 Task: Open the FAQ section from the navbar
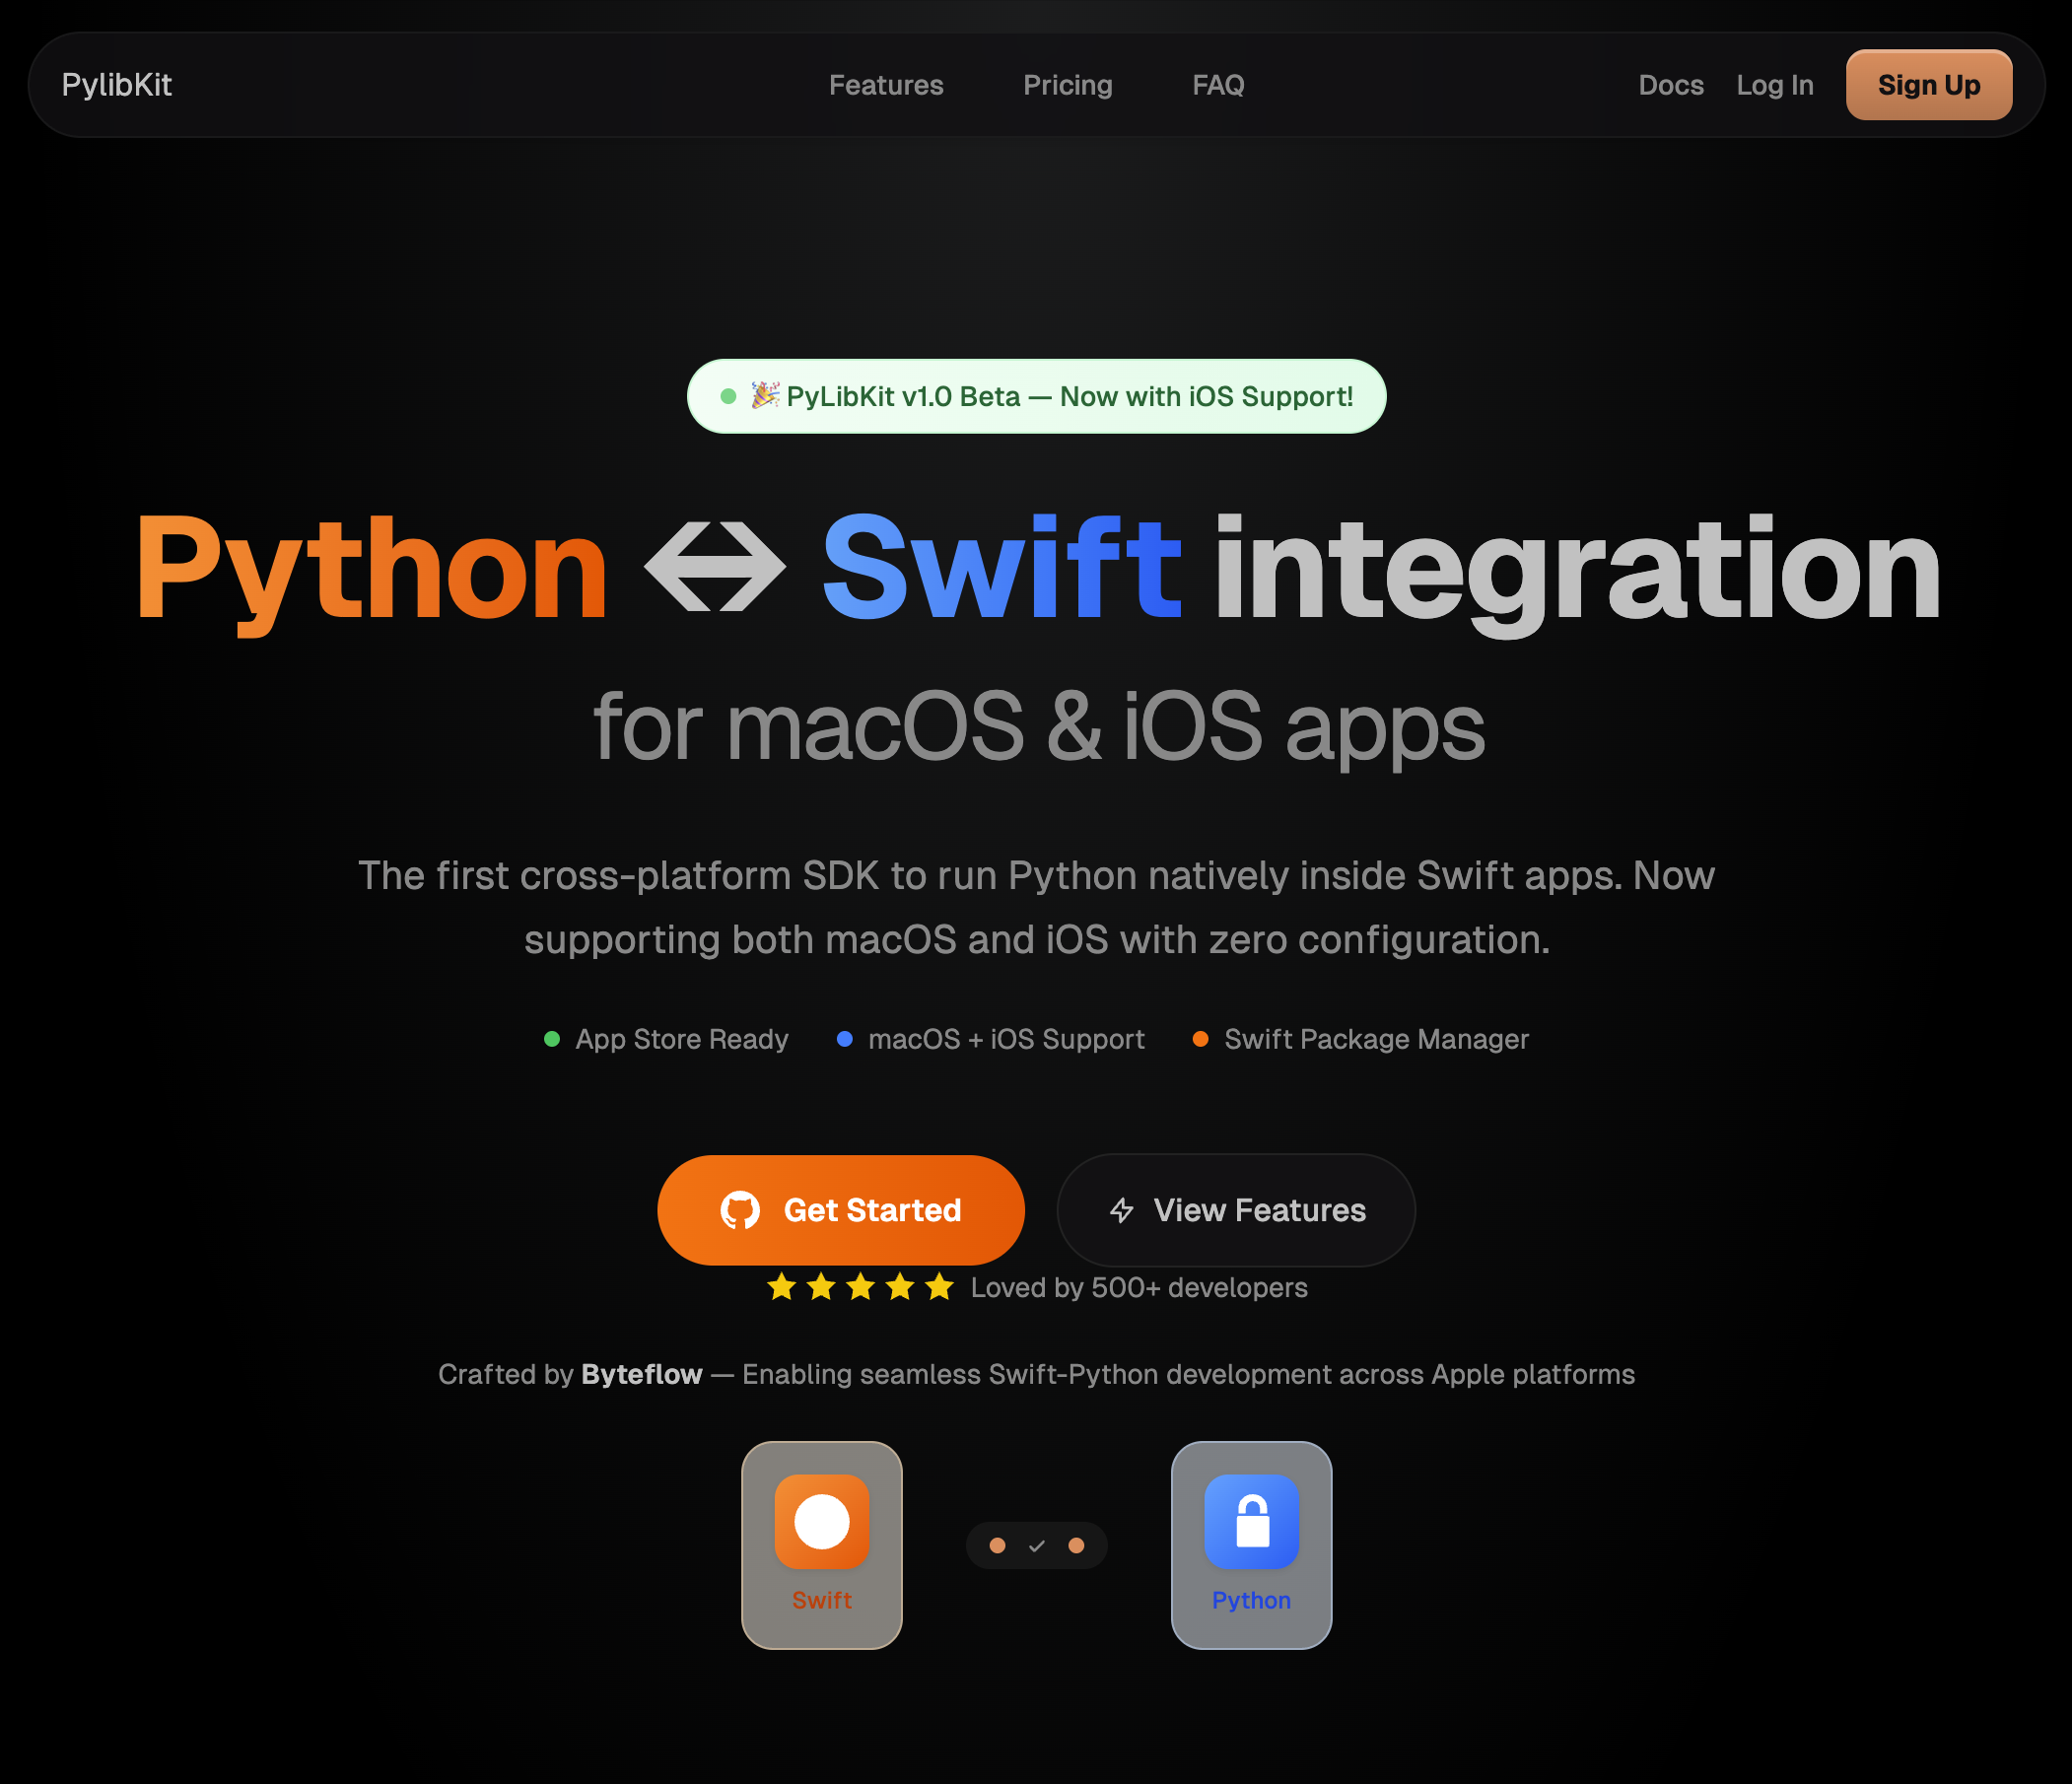(x=1218, y=85)
